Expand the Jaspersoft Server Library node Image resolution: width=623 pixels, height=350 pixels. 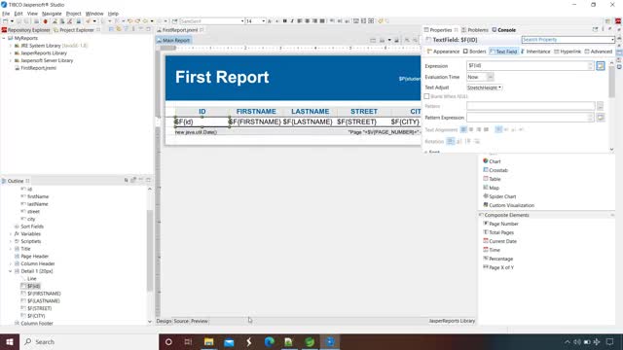pos(11,60)
